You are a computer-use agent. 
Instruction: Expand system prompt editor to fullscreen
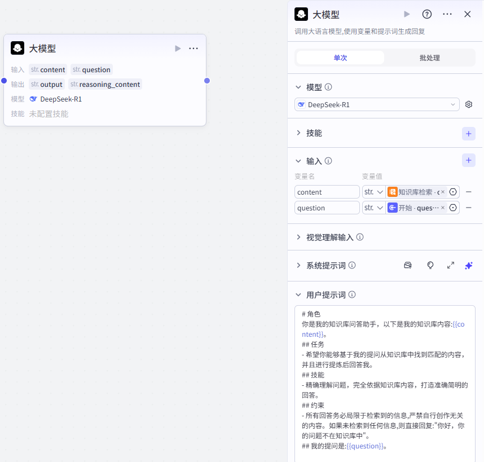tap(451, 266)
